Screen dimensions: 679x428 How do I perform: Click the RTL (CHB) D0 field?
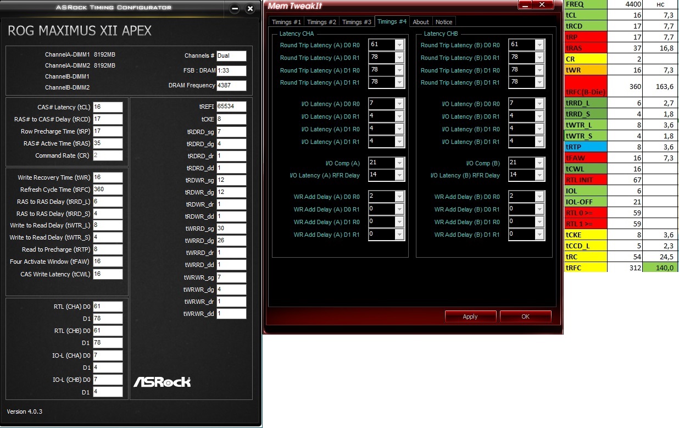coord(108,331)
